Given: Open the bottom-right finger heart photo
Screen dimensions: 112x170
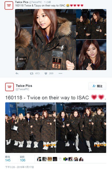Looking at the screenshot, I should pyautogui.click(x=91, y=55).
